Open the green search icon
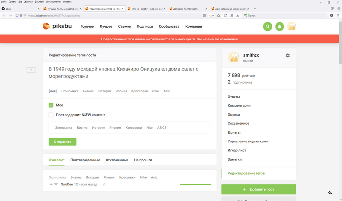 (x=268, y=26)
